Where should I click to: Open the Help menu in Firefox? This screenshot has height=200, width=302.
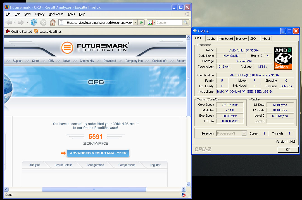click(x=82, y=14)
